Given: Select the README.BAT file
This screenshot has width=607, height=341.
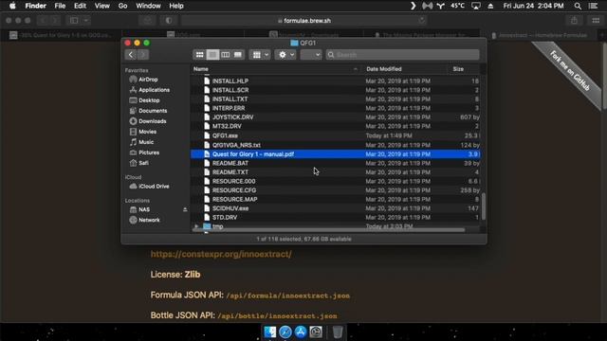Looking at the screenshot, I should (x=335, y=163).
